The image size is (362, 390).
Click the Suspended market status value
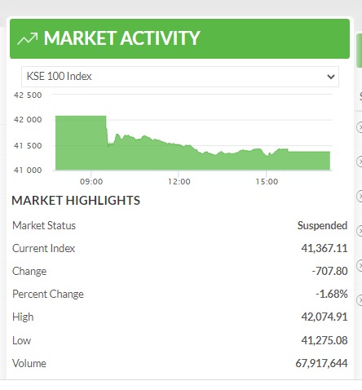pyautogui.click(x=322, y=225)
